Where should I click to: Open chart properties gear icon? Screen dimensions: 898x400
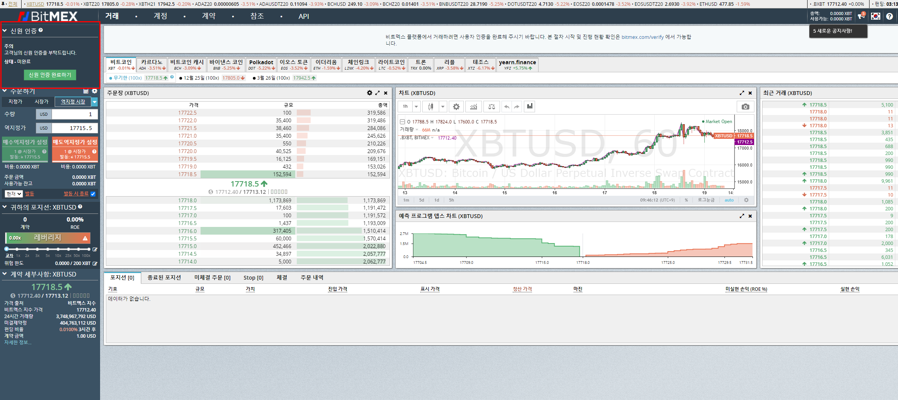(x=456, y=107)
